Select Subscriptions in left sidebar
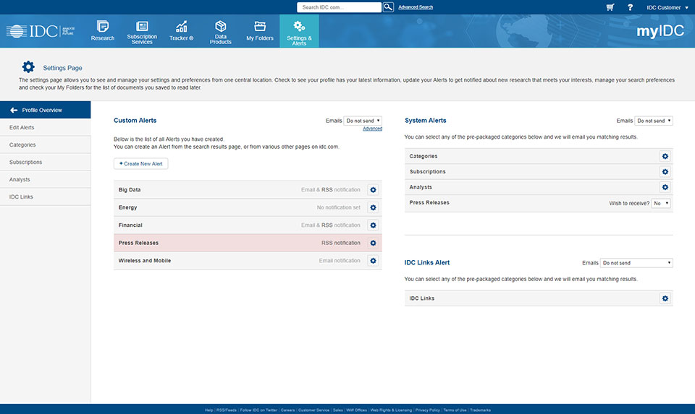695x414 pixels. click(45, 162)
